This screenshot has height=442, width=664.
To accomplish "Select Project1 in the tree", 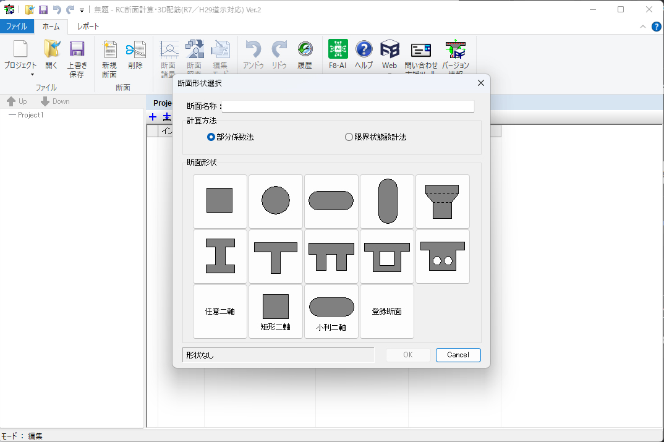I will [x=30, y=115].
